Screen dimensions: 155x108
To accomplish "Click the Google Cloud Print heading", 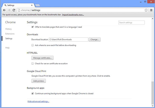I will [36, 71].
